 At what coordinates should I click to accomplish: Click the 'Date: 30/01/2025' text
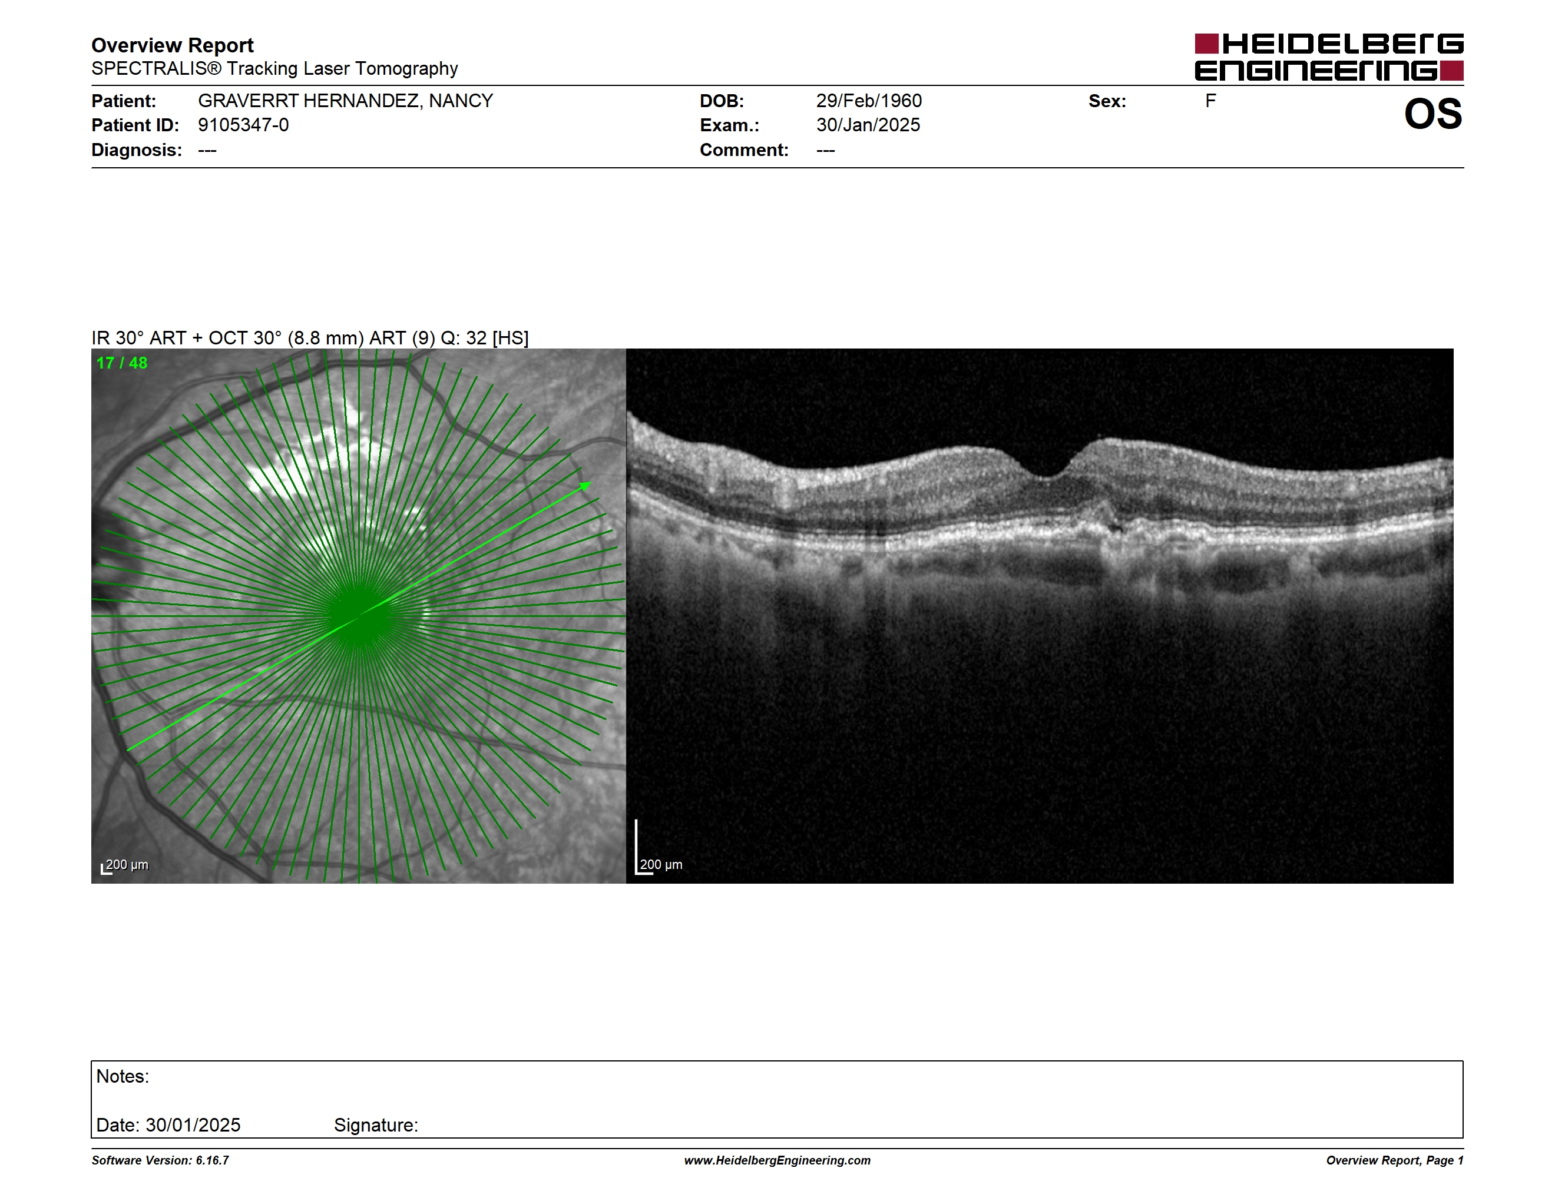click(x=168, y=1125)
